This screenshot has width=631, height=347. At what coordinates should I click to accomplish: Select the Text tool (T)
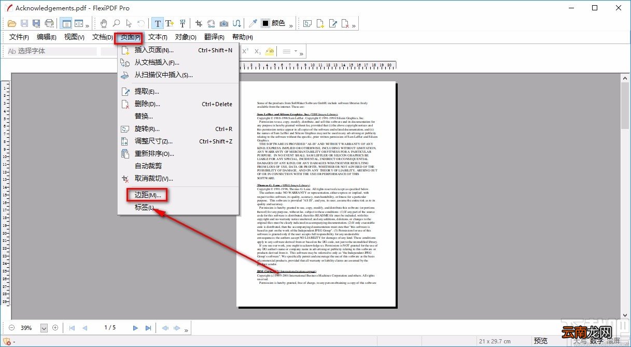click(x=158, y=23)
